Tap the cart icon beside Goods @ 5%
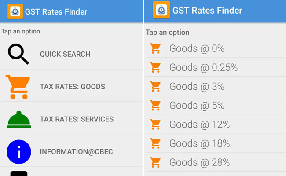This screenshot has height=176, width=286. coord(155,106)
